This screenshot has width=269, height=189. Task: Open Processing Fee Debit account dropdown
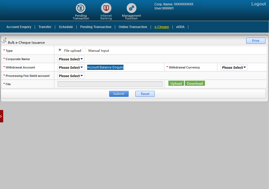[71, 76]
